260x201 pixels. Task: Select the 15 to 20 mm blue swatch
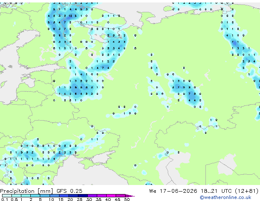point(64,196)
